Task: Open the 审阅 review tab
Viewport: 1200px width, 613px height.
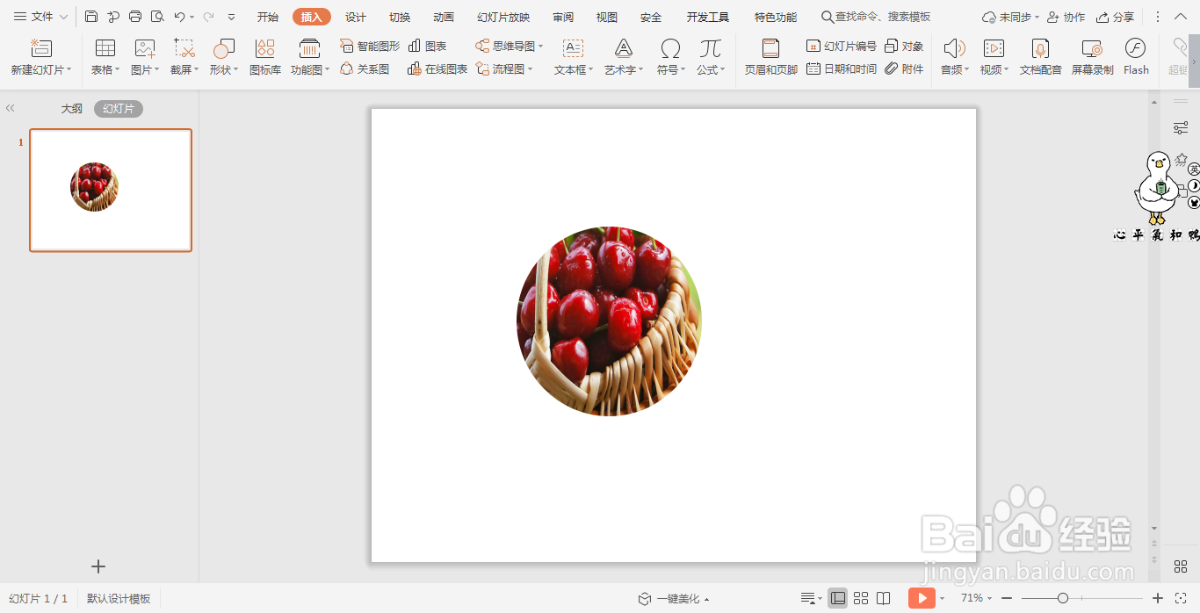Action: click(x=563, y=17)
